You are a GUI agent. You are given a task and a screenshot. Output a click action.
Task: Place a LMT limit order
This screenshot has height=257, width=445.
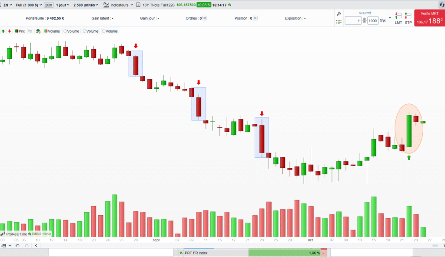(x=399, y=18)
